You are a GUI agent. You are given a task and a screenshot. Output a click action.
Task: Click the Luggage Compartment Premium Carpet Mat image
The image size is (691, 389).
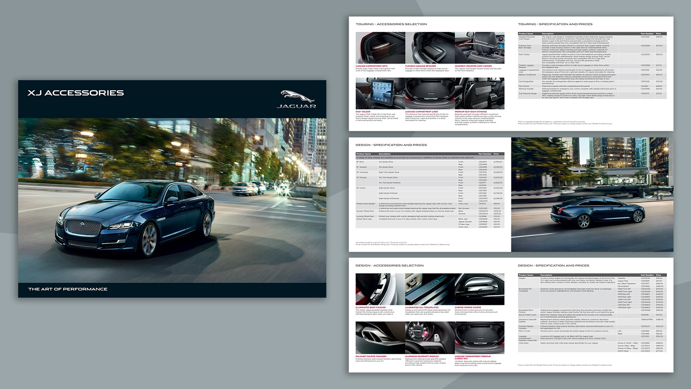(479, 338)
